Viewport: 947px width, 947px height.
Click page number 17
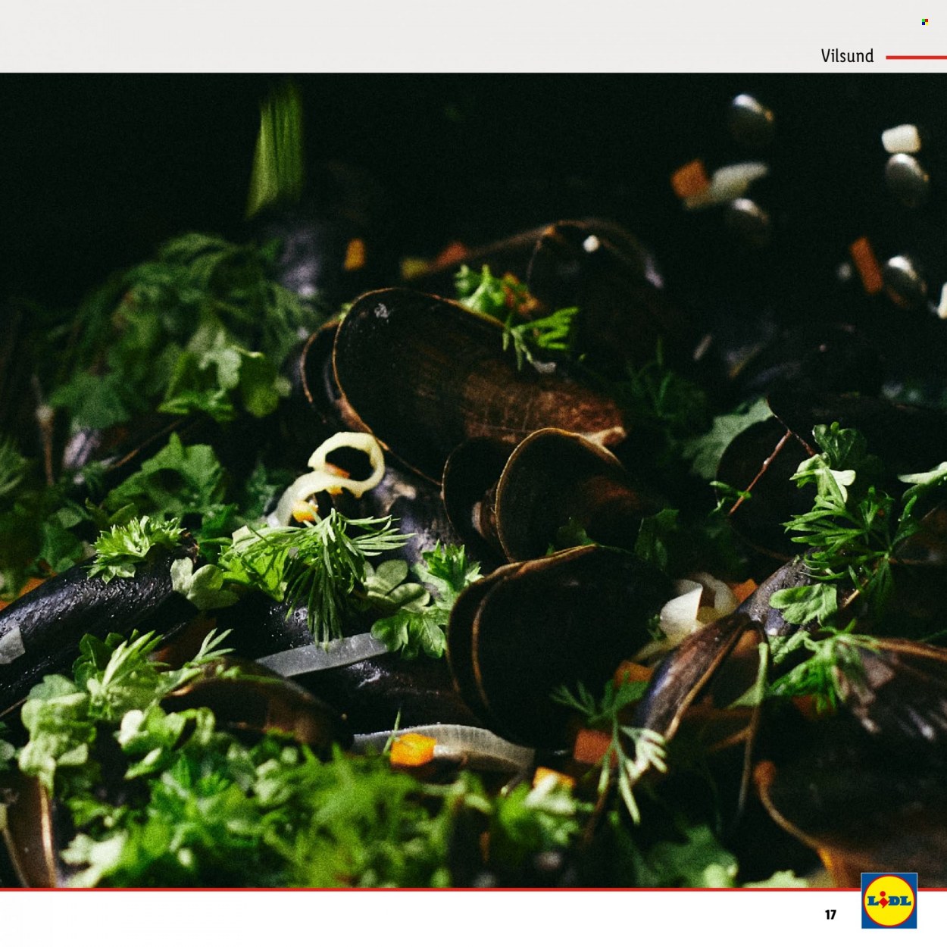click(830, 914)
